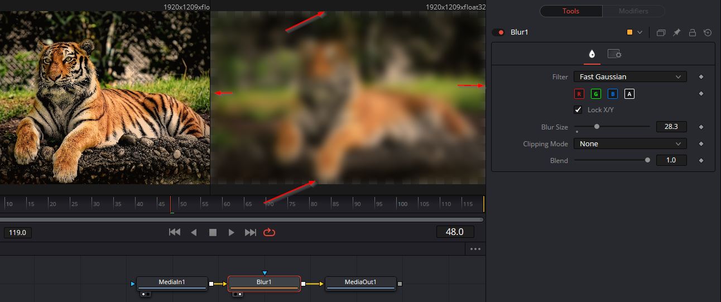721x302 pixels.
Task: Switch to the Modifiers tab
Action: (x=633, y=11)
